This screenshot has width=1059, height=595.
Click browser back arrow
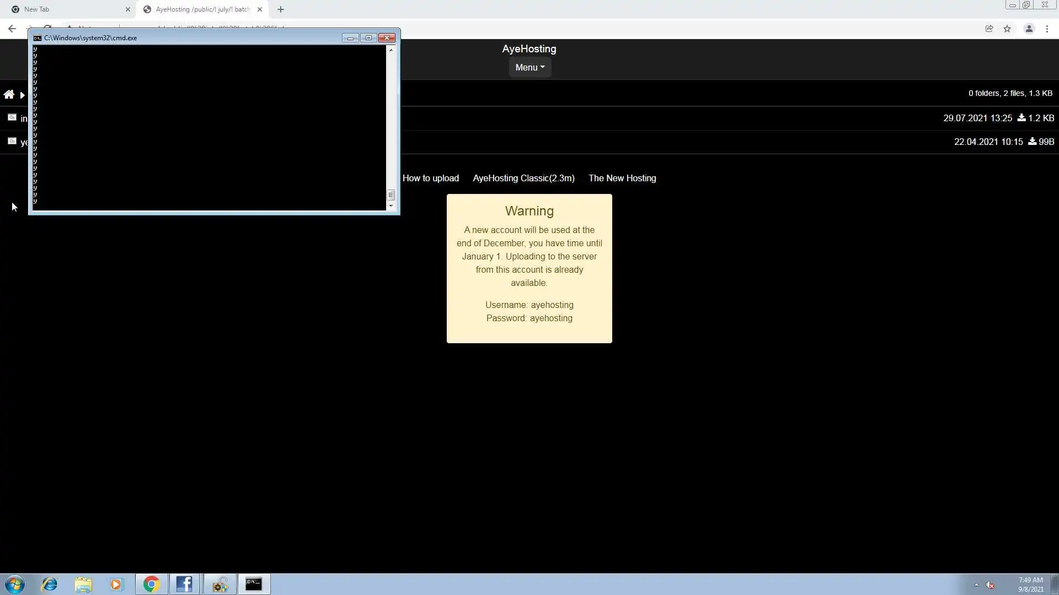point(12,29)
